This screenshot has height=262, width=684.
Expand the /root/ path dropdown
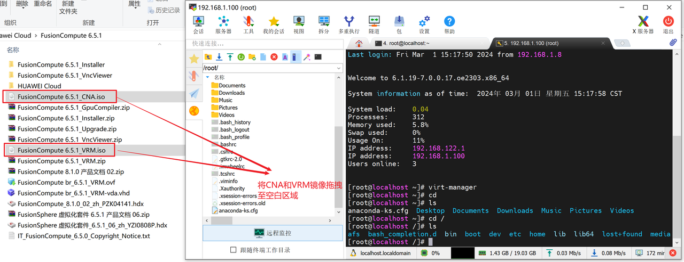tap(339, 68)
